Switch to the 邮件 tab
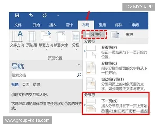The height and width of the screenshot is (127, 158). click(118, 25)
